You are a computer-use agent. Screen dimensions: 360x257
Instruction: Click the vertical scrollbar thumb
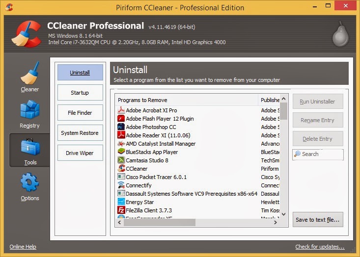[x=284, y=111]
